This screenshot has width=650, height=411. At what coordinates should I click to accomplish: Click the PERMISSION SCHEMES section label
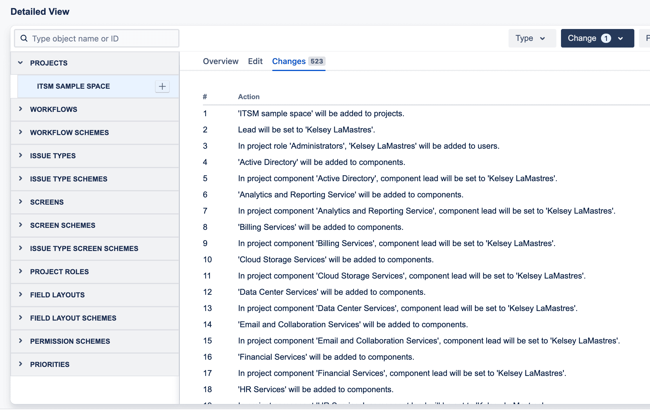click(x=70, y=341)
